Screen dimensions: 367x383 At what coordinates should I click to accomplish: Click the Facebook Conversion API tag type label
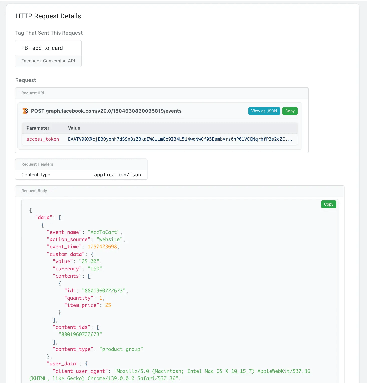click(48, 61)
